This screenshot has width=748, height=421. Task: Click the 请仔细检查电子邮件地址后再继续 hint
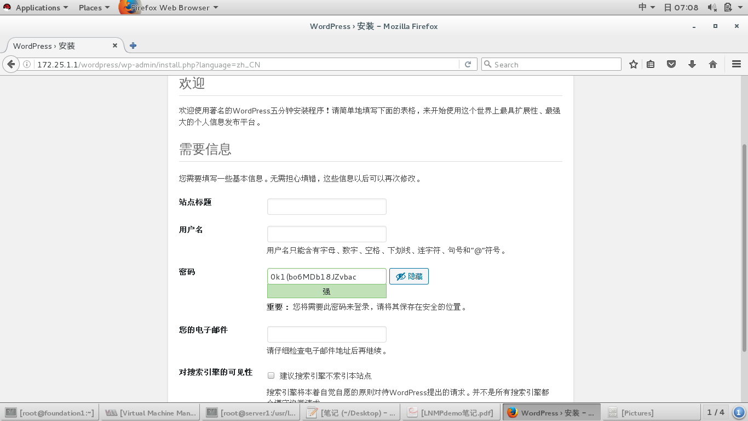[x=327, y=351]
